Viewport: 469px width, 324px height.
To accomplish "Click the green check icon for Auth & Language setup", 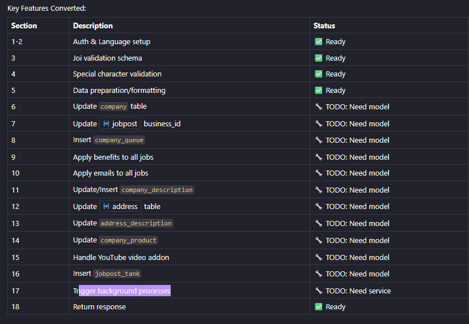I will point(319,41).
